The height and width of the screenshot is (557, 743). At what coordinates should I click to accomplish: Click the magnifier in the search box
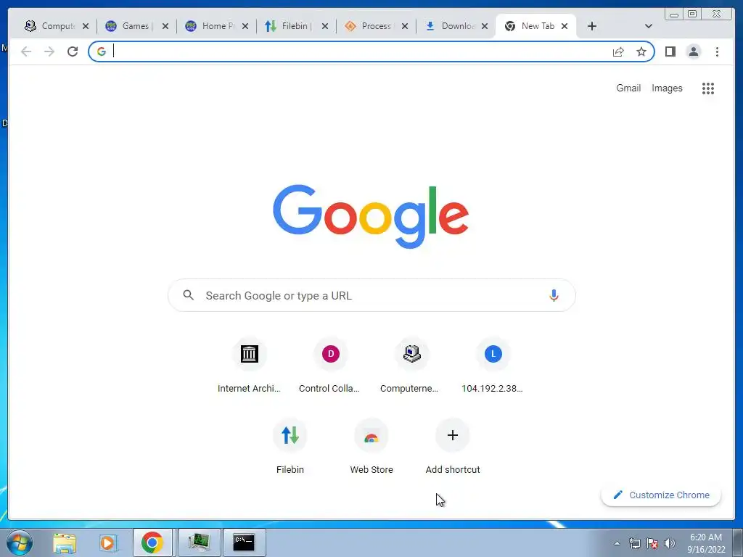(189, 296)
